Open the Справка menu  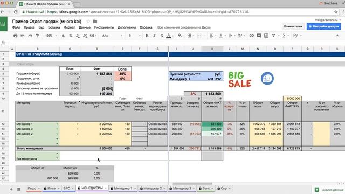pos(146,27)
